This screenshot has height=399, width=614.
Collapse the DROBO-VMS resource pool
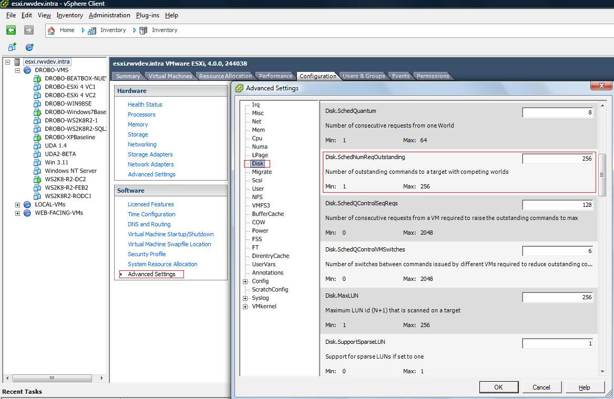click(17, 70)
